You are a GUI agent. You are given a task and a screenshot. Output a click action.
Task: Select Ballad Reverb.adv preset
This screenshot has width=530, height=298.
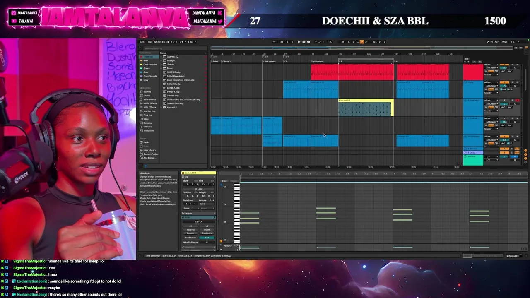176,76
